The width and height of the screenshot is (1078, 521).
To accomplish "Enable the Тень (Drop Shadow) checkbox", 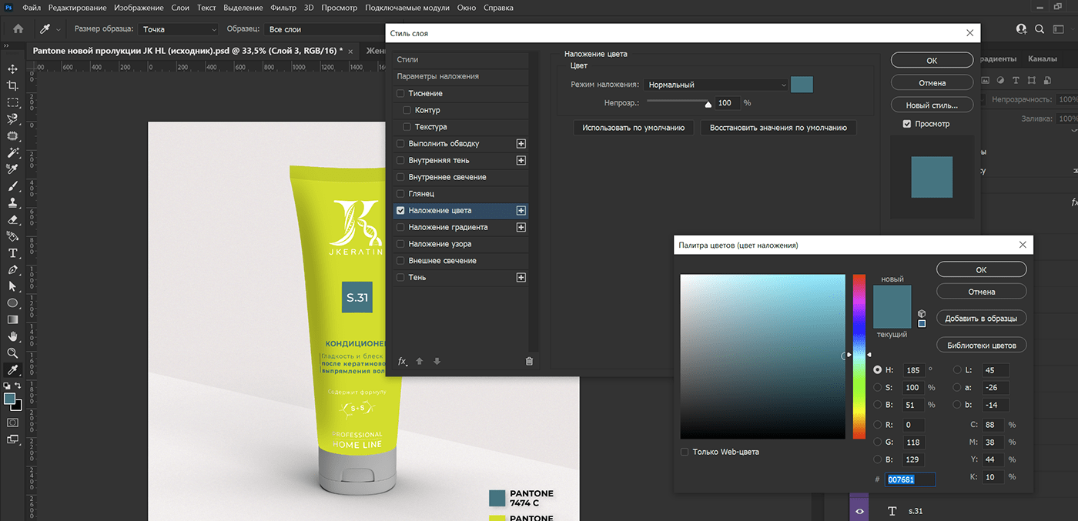I will [400, 277].
